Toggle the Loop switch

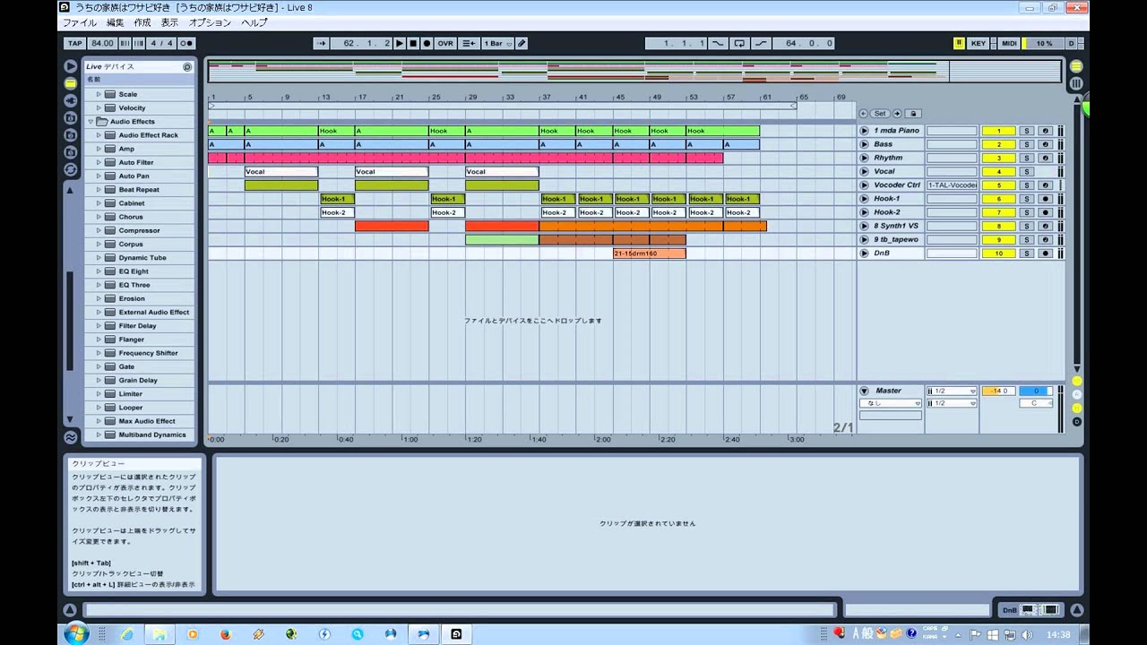pos(739,43)
